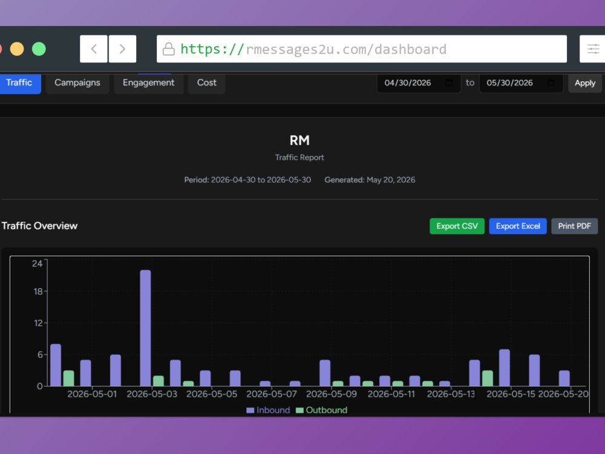Switch to the Cost tab
The width and height of the screenshot is (605, 454).
206,83
